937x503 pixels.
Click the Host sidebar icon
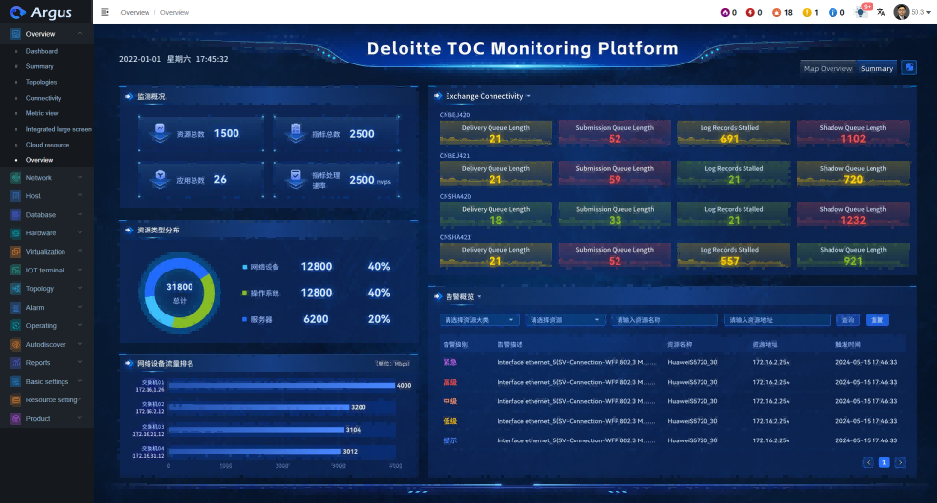[16, 196]
